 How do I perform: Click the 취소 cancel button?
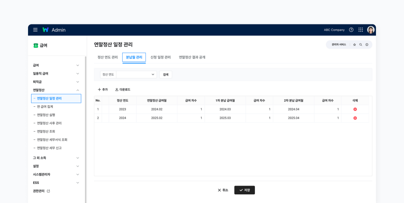pos(223,190)
